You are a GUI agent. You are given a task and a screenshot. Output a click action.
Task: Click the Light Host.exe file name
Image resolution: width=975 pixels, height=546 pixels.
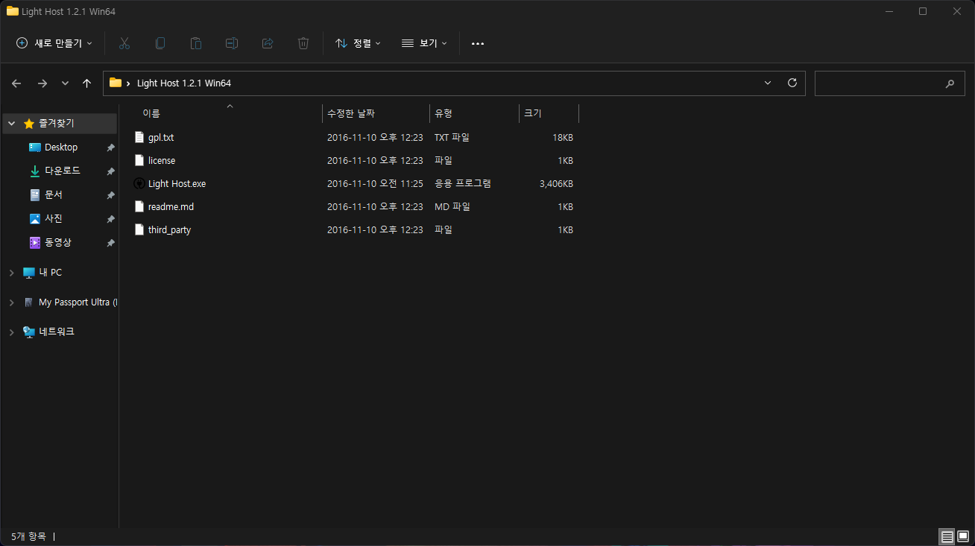coord(177,183)
